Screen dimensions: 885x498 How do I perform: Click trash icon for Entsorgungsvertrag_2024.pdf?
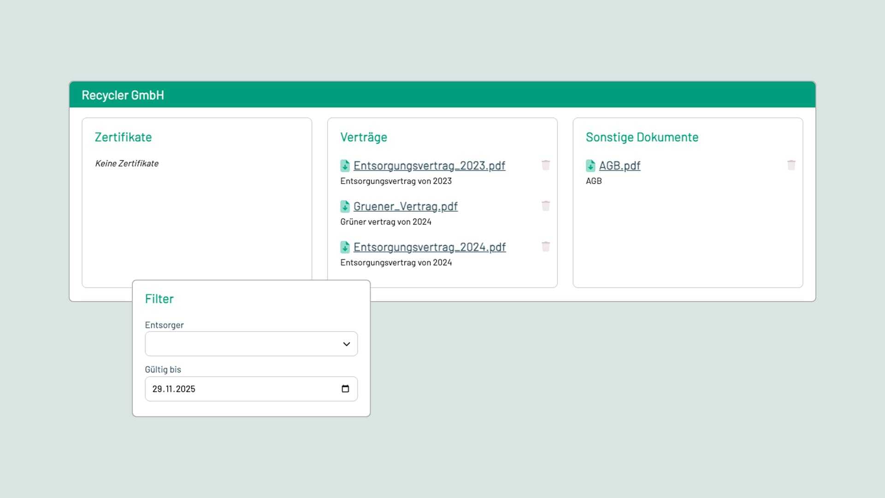click(x=546, y=247)
